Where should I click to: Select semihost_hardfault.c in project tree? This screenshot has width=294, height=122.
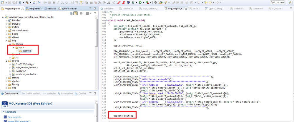click(x=26, y=74)
